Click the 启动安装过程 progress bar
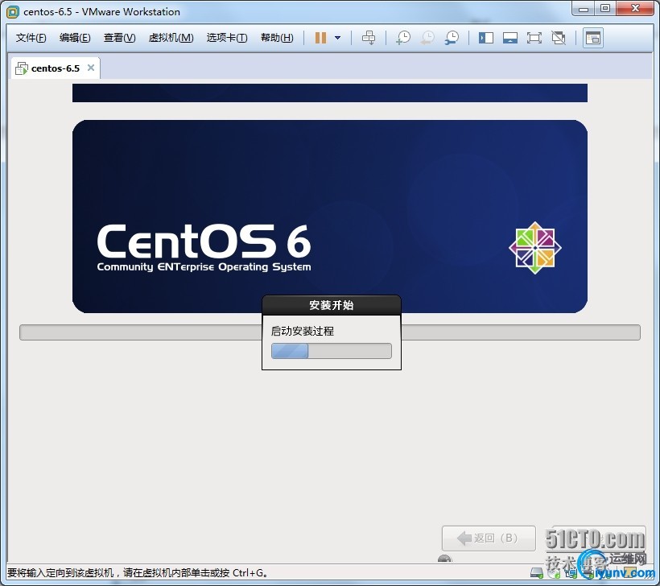This screenshot has width=660, height=586. [332, 351]
